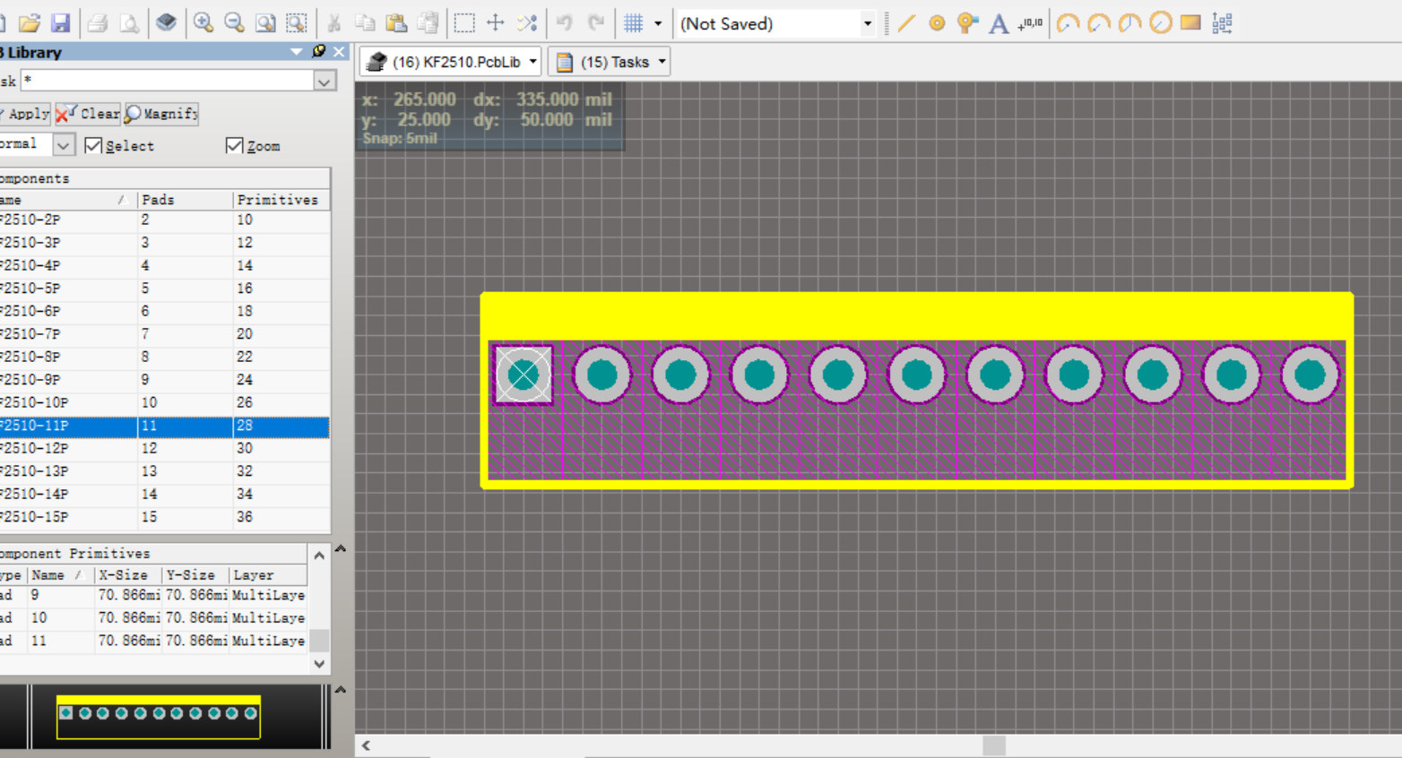Click the Clear filter button

click(88, 114)
